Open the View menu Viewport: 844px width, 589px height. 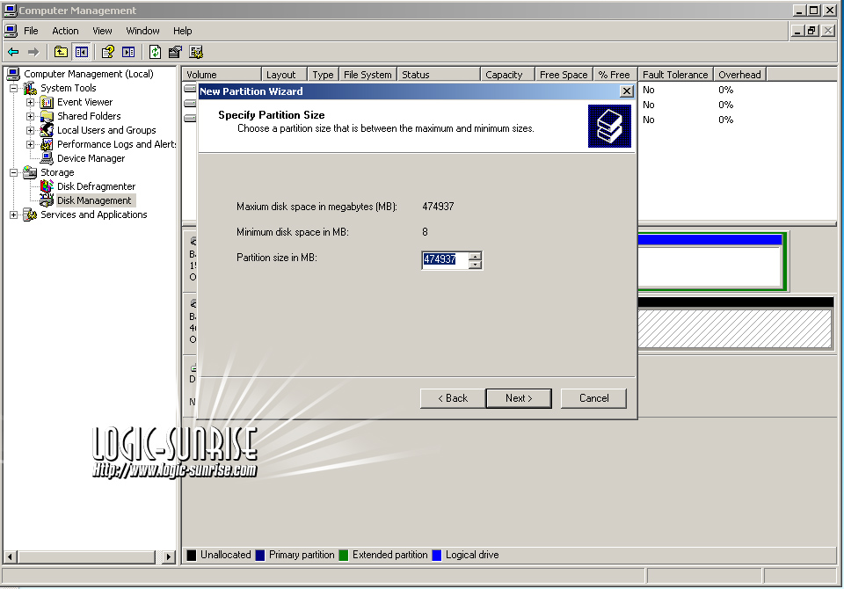(103, 31)
